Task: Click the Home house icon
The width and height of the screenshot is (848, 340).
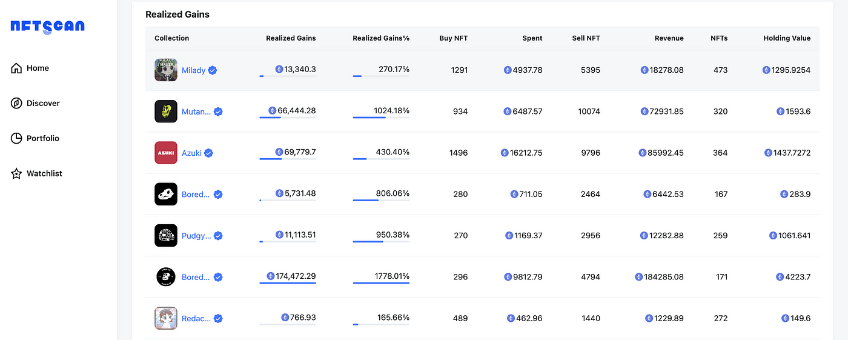Action: [16, 68]
